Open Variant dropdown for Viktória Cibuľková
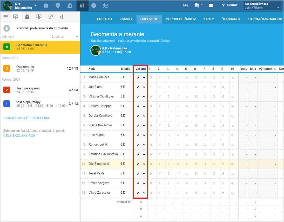This screenshot has height=222, width=284. pyautogui.click(x=141, y=97)
